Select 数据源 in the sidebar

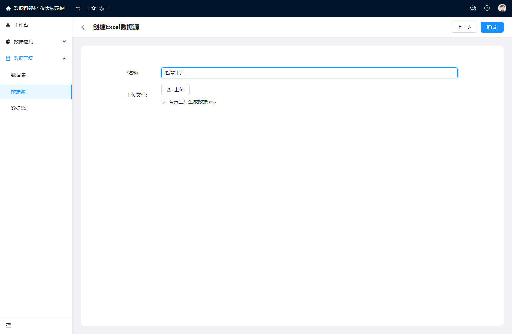(x=18, y=92)
